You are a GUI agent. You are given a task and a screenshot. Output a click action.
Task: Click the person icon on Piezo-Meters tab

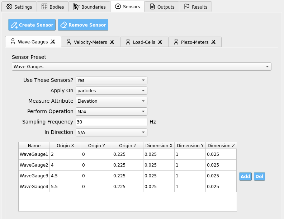pos(176,42)
